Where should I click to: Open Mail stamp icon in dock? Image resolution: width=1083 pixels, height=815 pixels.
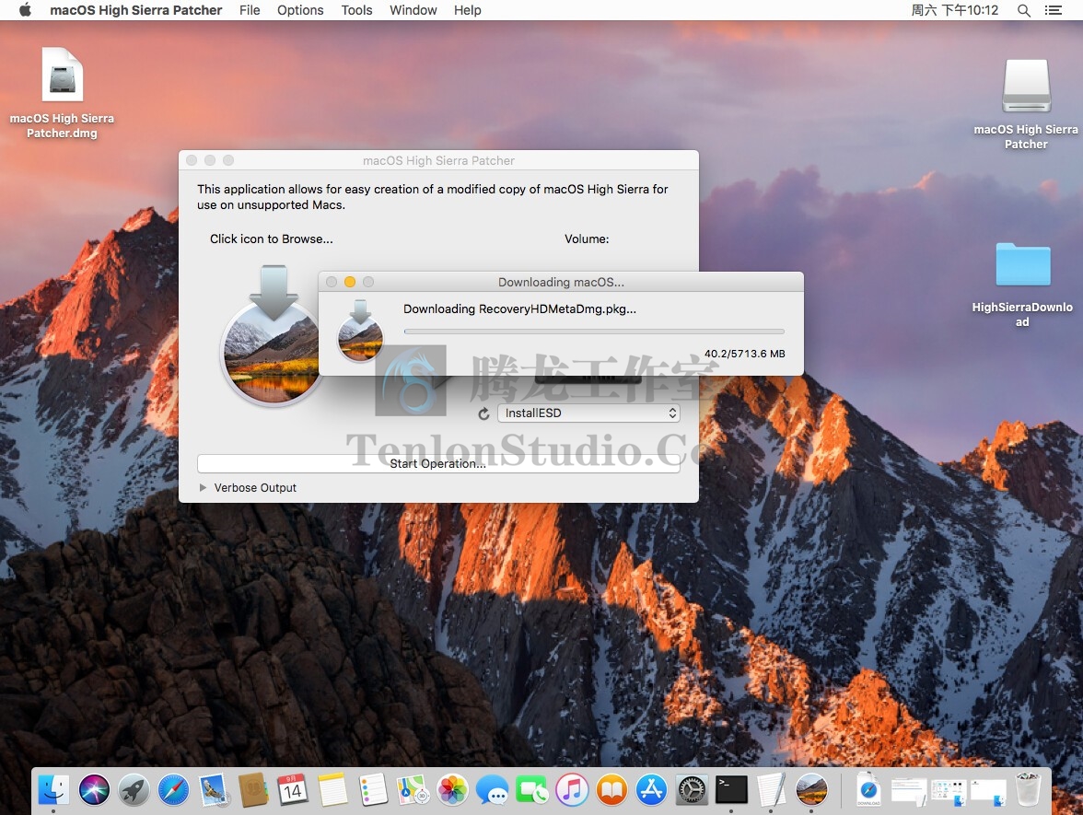[214, 789]
